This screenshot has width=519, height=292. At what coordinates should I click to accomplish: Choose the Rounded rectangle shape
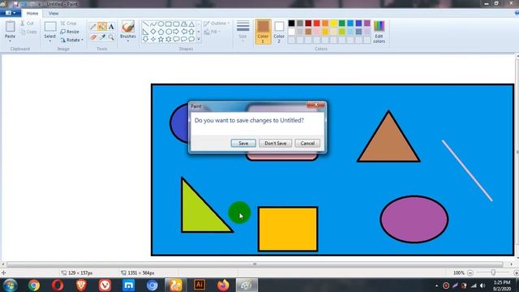click(x=176, y=24)
